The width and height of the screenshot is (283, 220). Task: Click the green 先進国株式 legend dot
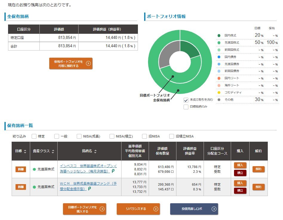tap(219, 43)
